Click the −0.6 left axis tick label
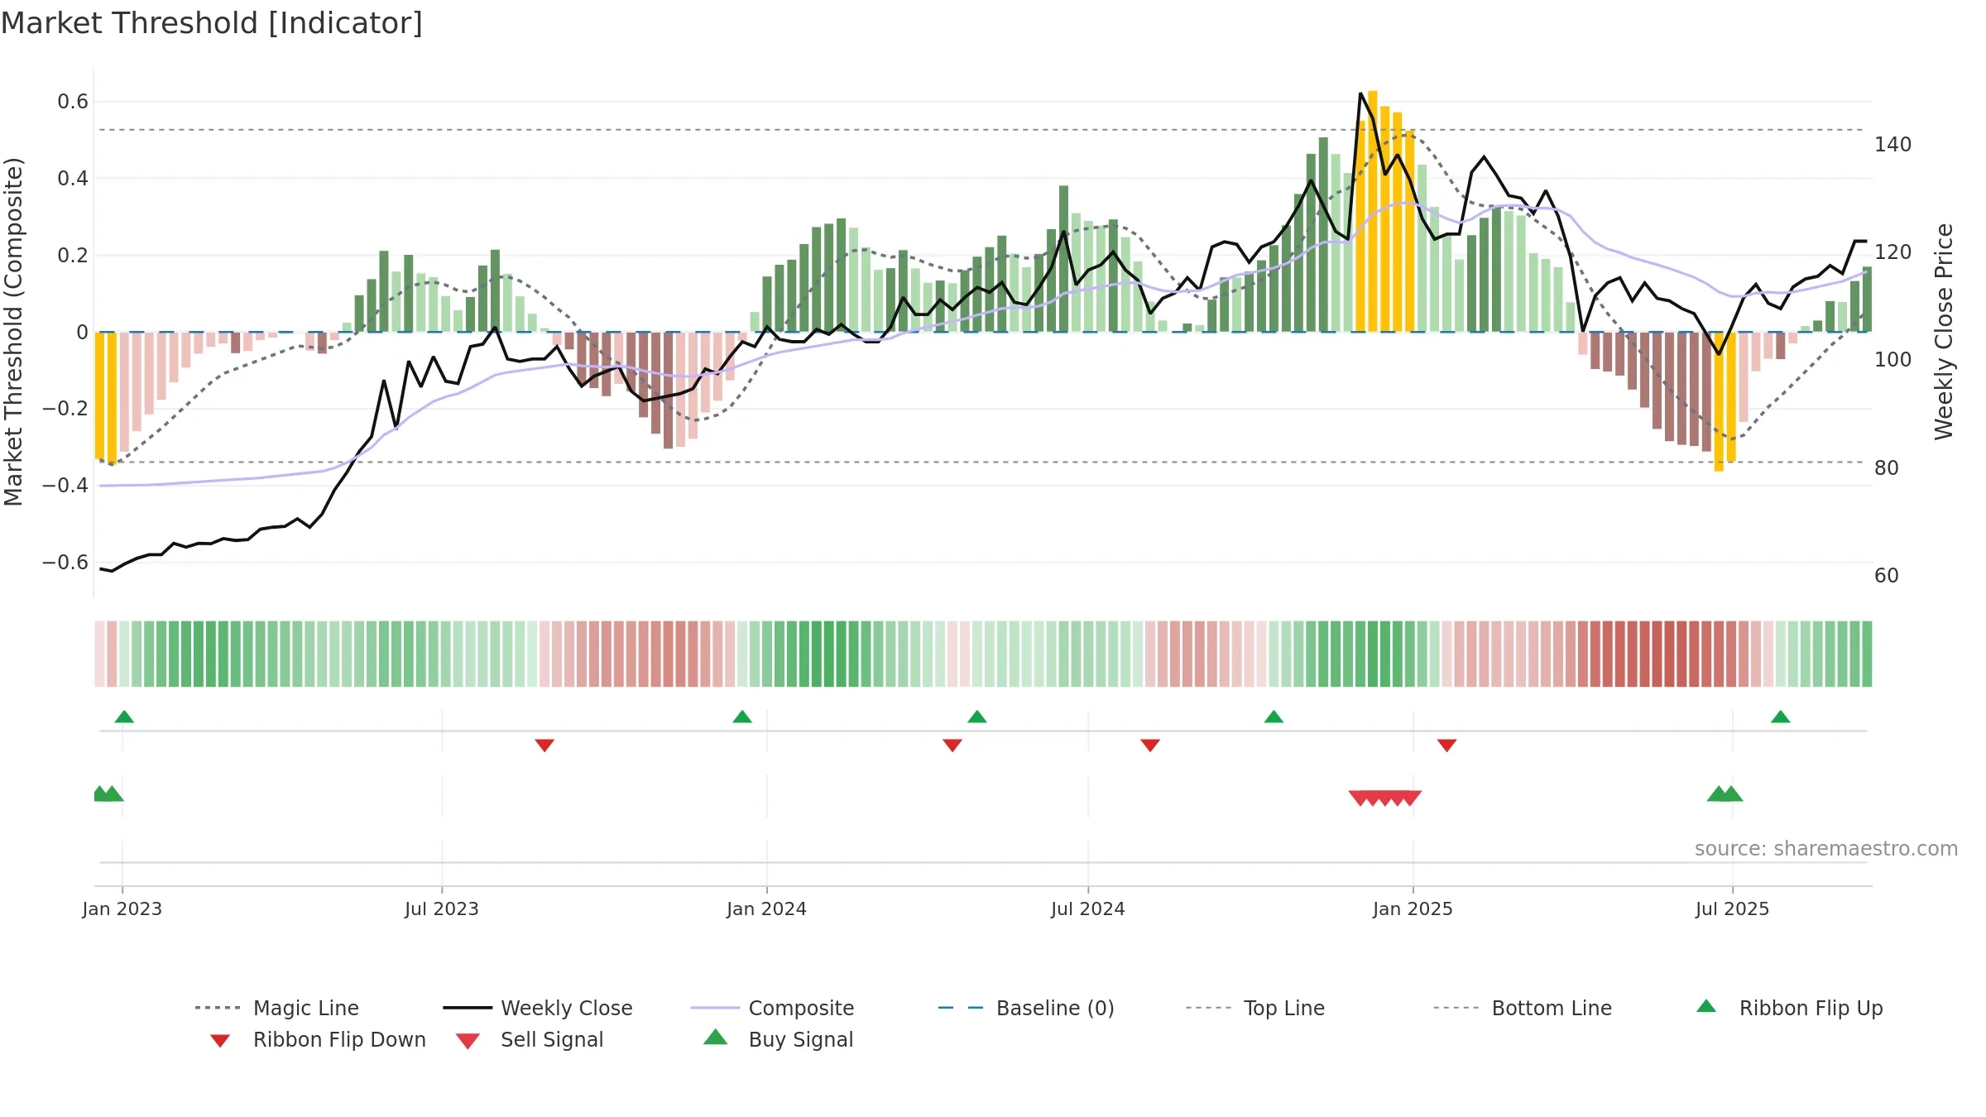This screenshot has height=1117, width=1986. coord(65,563)
